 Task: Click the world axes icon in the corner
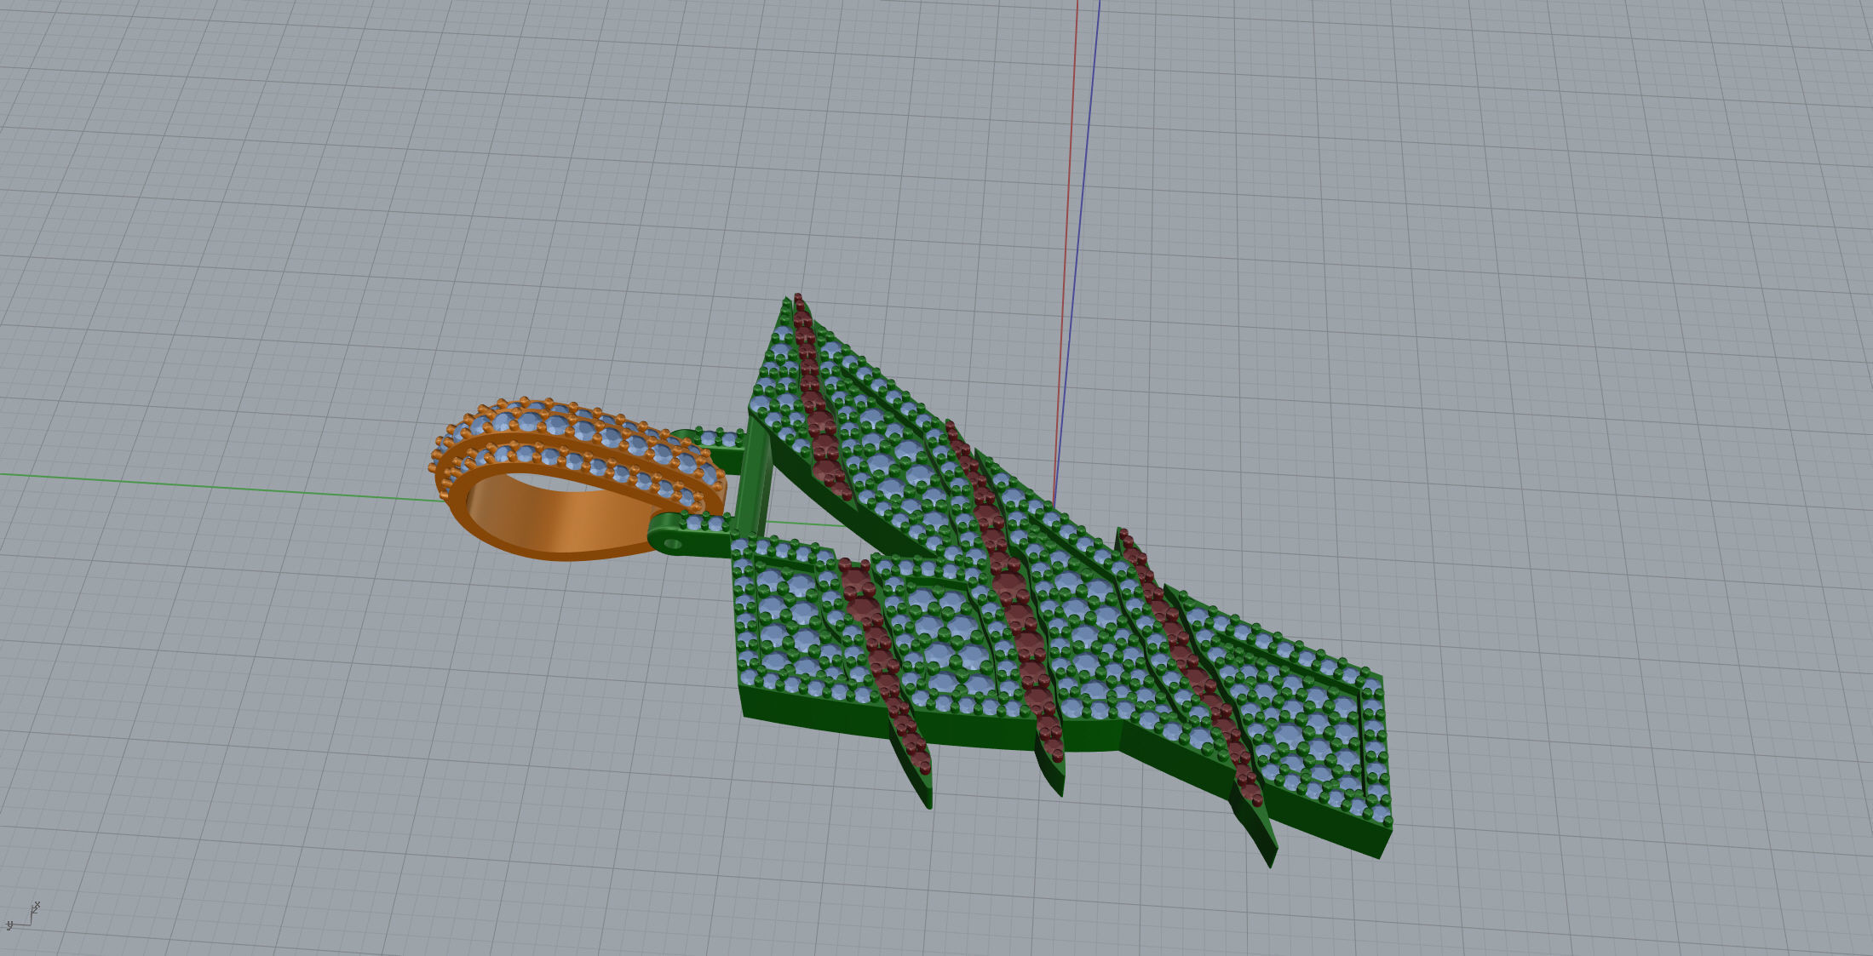tap(23, 917)
